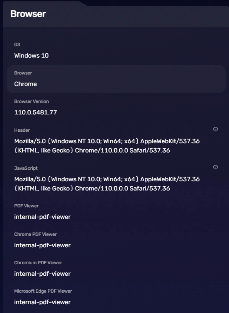
Task: Select the PDF Viewer internal-pdf-viewer value
Action: pos(43,216)
